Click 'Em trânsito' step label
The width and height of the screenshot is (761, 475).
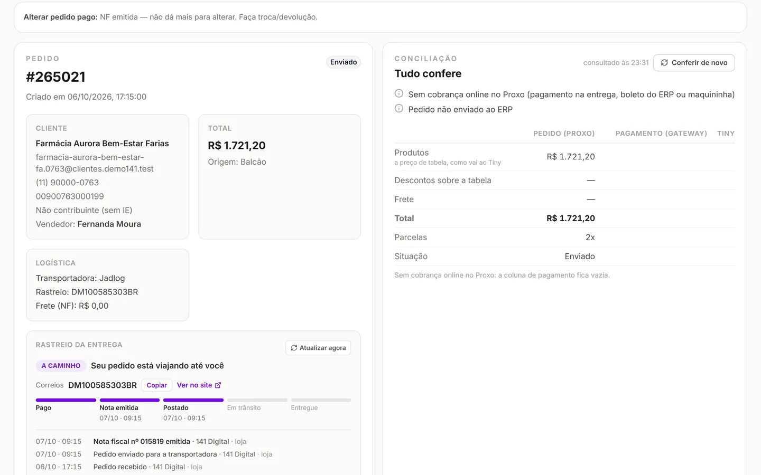(244, 408)
